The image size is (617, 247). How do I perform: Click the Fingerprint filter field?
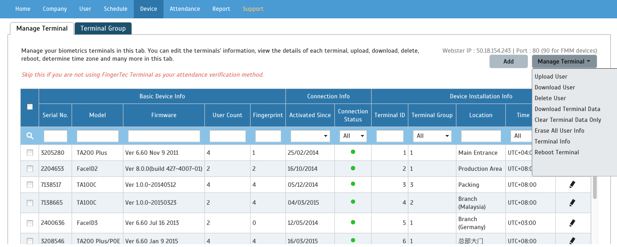pyautogui.click(x=268, y=136)
